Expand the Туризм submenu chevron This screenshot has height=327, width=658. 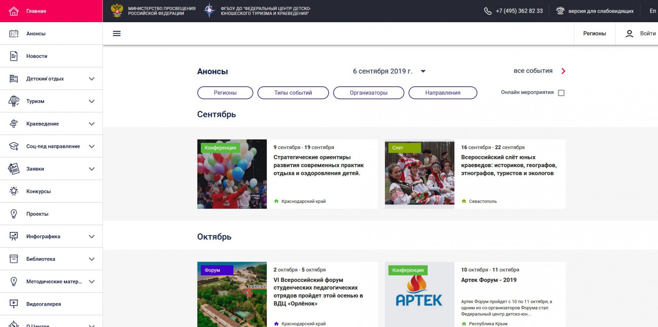coord(92,101)
